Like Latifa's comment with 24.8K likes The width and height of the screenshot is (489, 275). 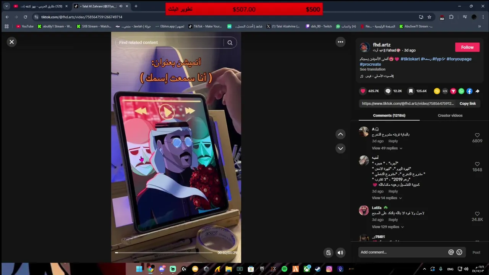[x=477, y=214]
